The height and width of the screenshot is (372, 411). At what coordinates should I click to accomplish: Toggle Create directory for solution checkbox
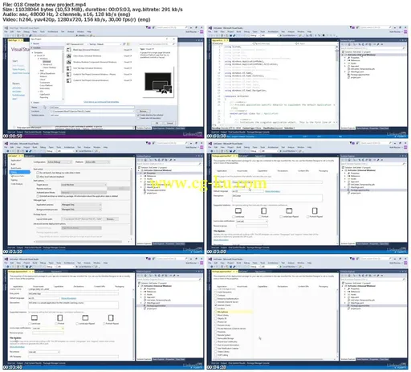(138, 115)
